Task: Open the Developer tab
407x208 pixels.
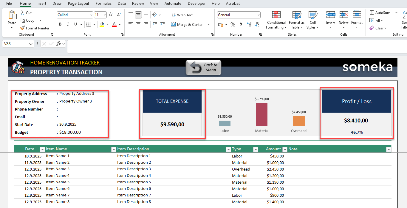Action: (196, 4)
